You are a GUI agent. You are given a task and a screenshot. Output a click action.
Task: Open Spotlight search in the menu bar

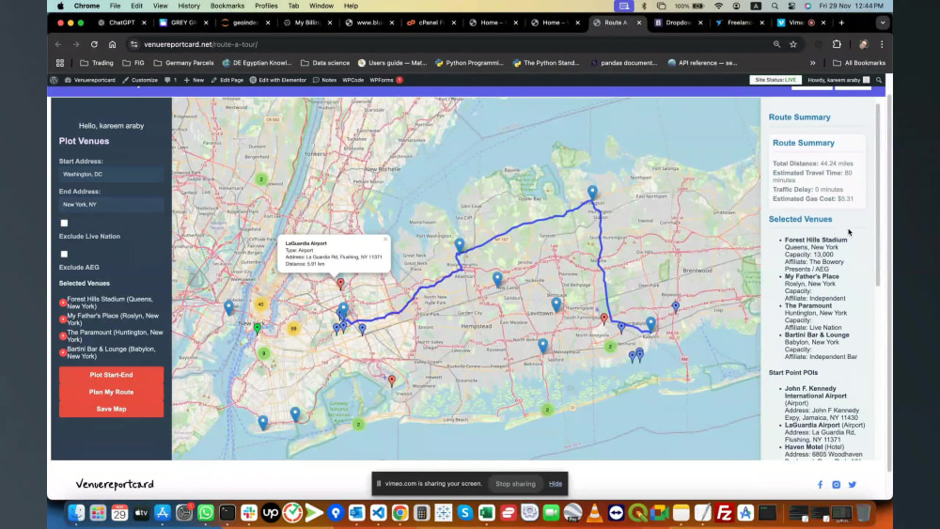click(775, 6)
